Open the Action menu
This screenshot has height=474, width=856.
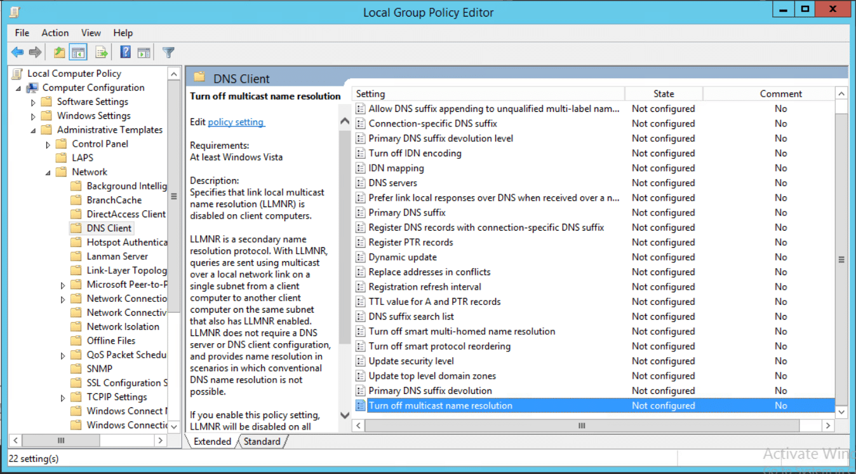coord(55,33)
